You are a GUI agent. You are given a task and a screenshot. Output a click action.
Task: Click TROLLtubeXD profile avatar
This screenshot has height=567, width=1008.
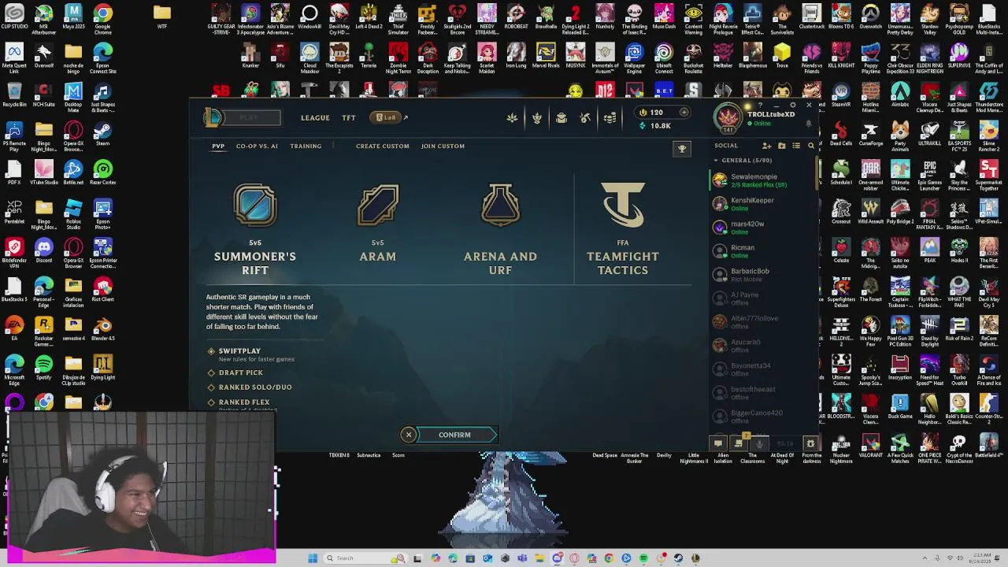[x=728, y=118]
